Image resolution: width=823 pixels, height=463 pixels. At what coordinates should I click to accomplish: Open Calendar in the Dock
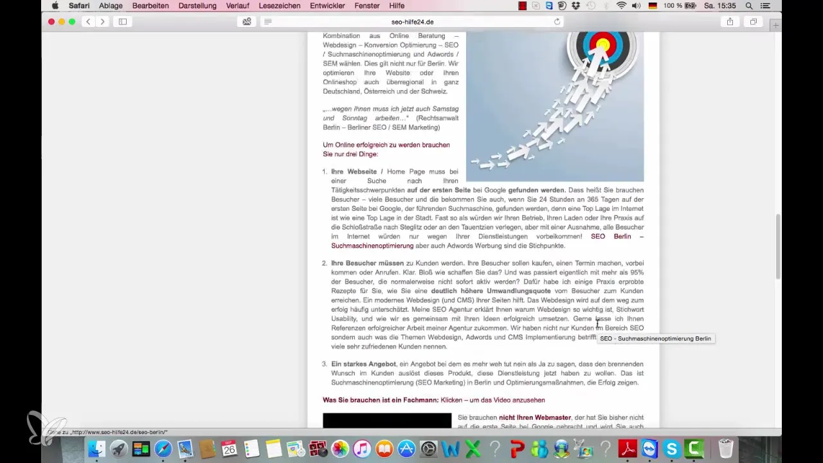[x=230, y=448]
